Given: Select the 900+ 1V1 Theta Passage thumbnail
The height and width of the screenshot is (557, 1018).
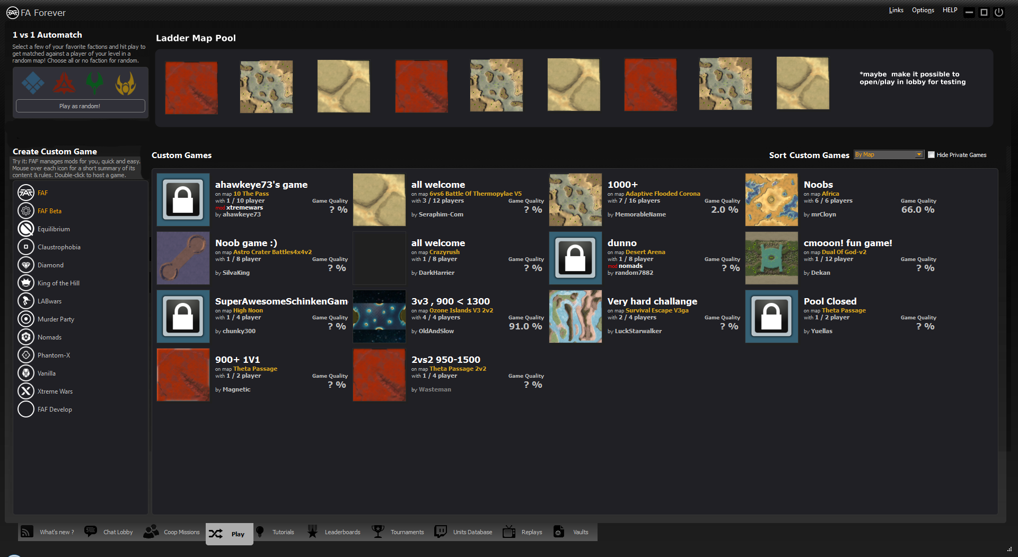Looking at the screenshot, I should [x=183, y=375].
